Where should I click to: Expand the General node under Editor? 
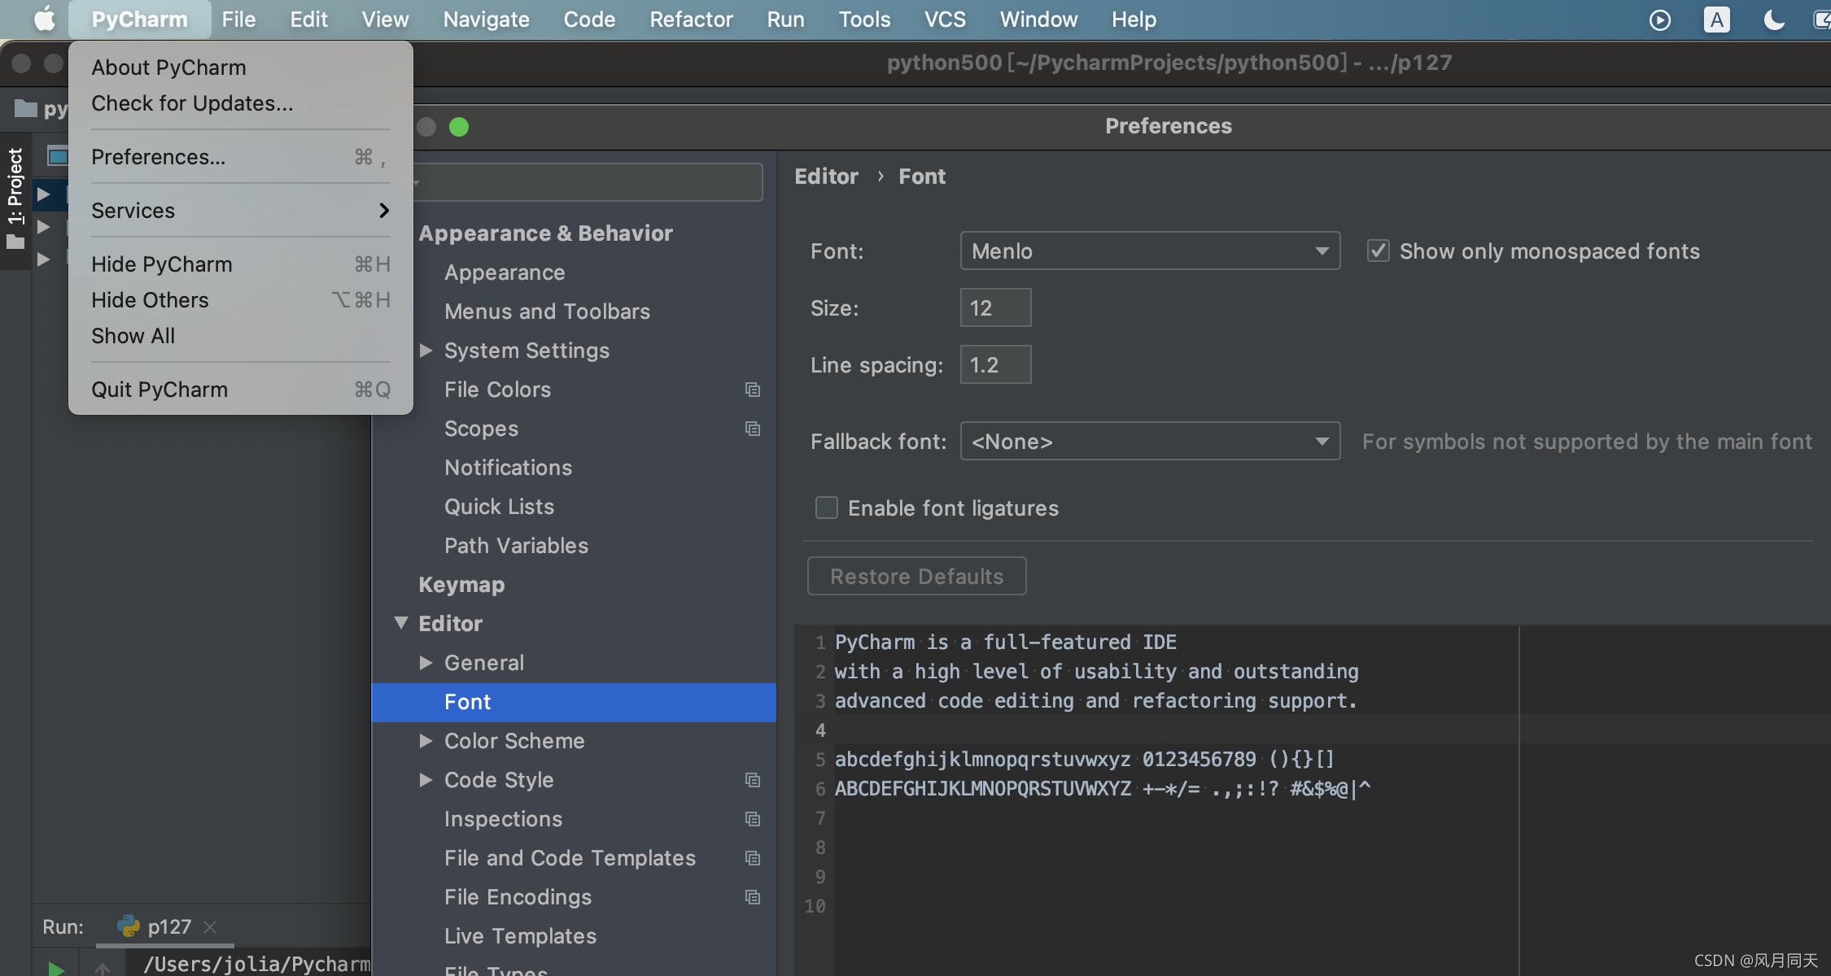[x=426, y=663]
